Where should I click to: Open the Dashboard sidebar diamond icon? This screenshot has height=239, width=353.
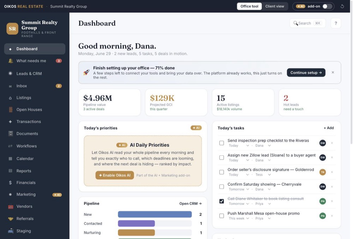(x=10, y=49)
